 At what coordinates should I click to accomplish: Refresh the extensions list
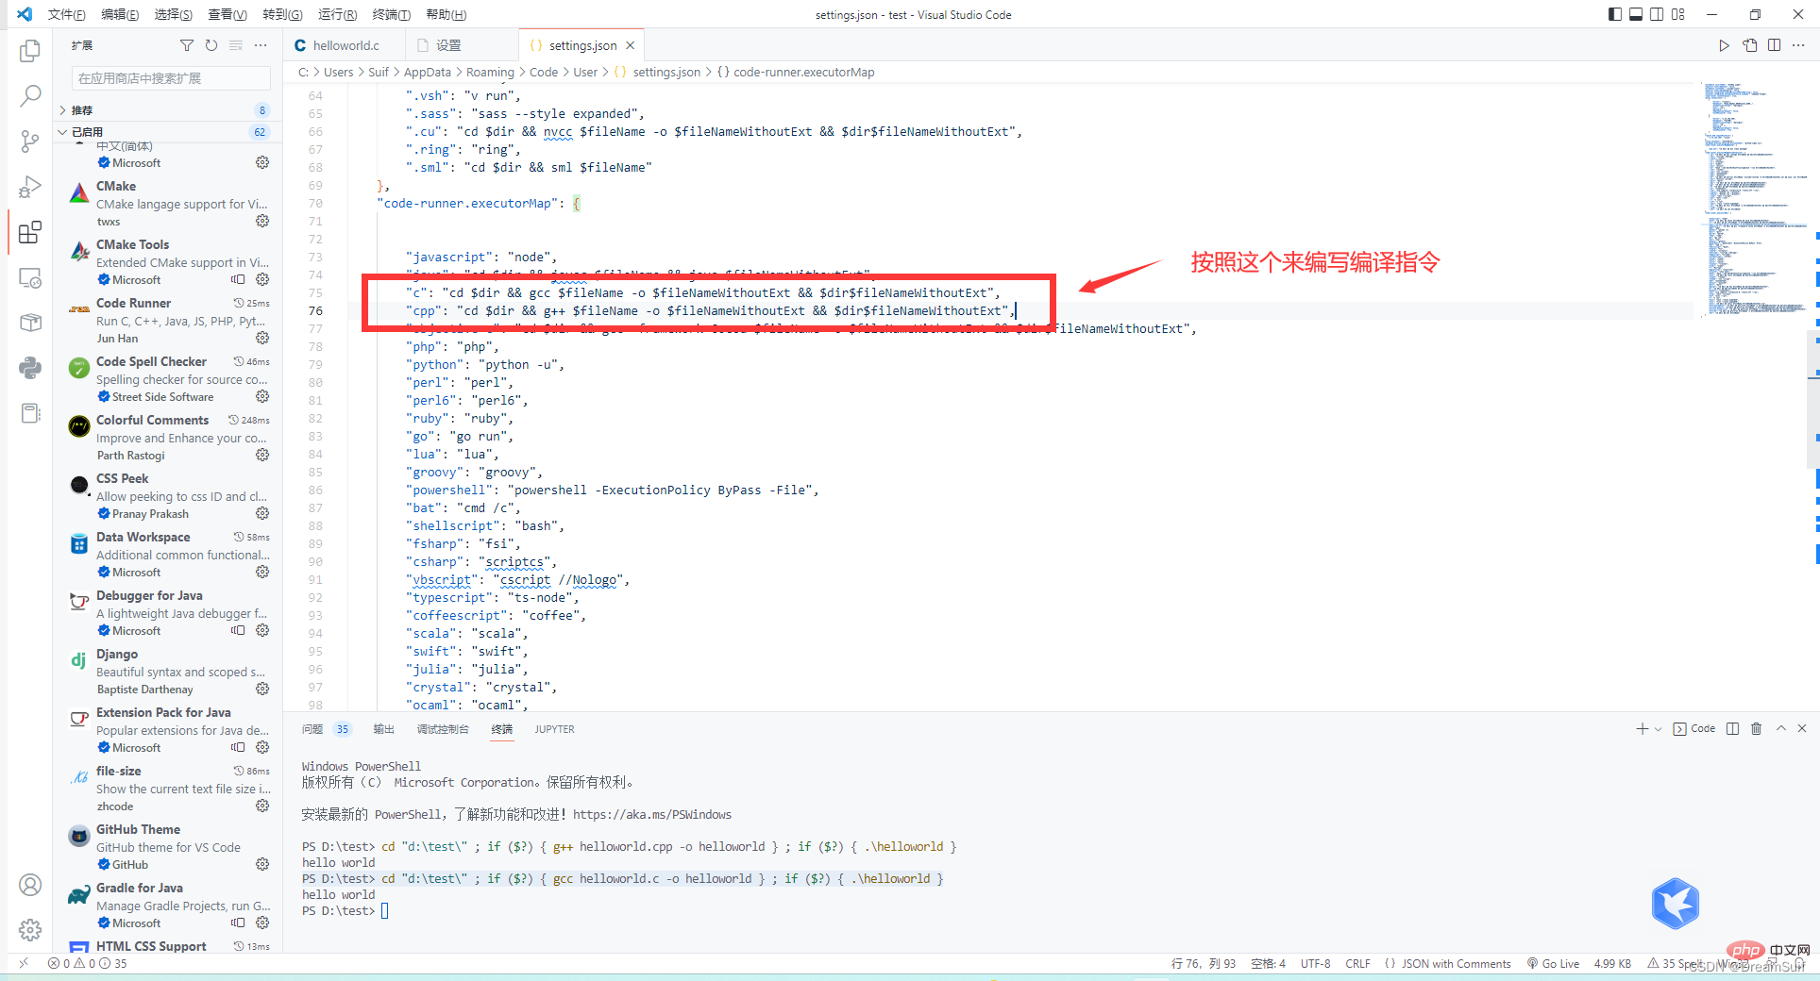(211, 45)
